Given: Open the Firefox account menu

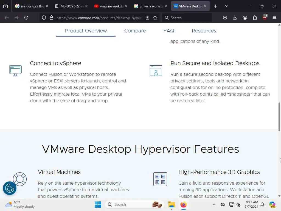Looking at the screenshot, I should click(245, 18).
